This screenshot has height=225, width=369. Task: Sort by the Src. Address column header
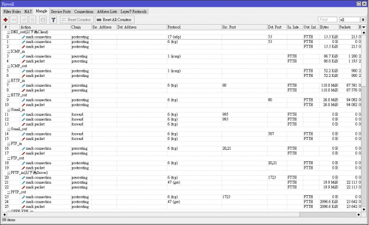point(104,27)
